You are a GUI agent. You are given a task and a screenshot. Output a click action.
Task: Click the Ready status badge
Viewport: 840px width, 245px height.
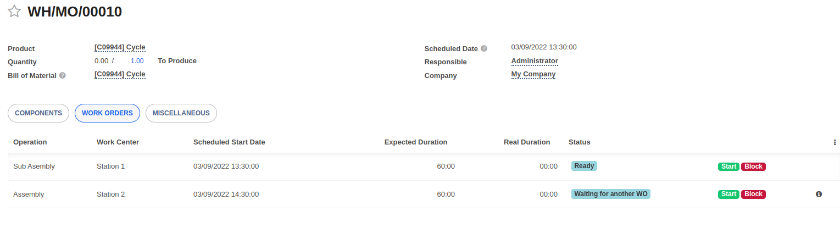tap(584, 166)
